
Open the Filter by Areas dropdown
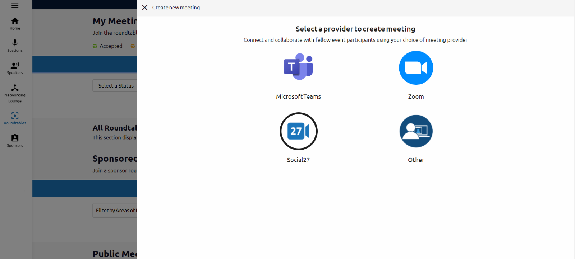coord(115,211)
